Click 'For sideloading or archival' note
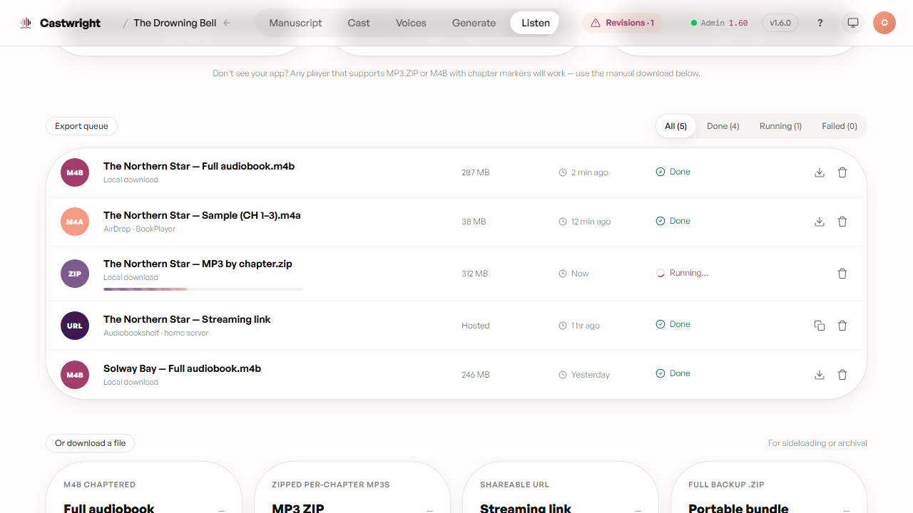Screen dimensions: 913x513 [x=817, y=443]
